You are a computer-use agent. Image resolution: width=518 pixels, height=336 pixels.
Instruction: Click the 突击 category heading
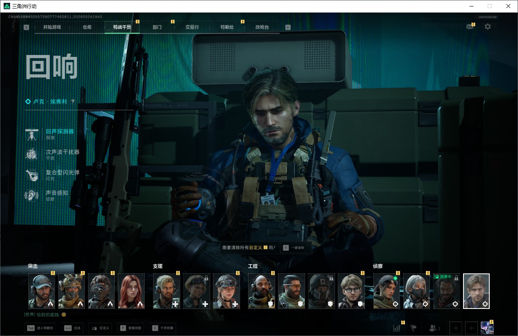(x=33, y=267)
